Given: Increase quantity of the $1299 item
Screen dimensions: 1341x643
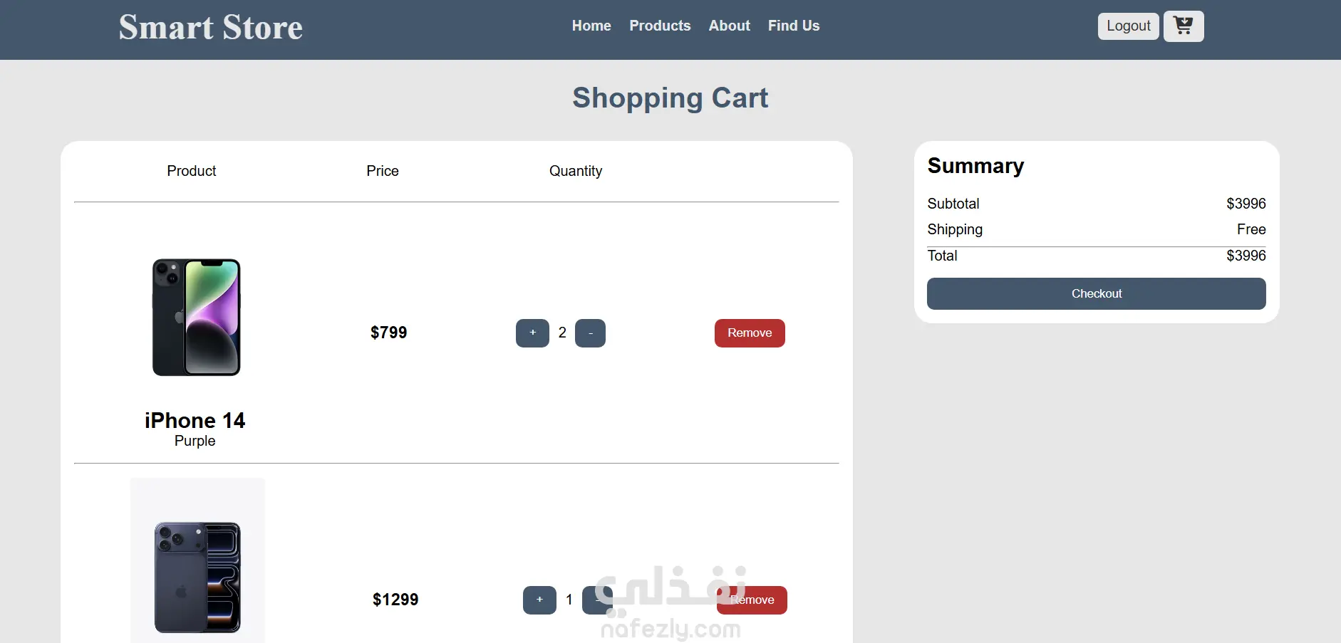Looking at the screenshot, I should pos(539,600).
